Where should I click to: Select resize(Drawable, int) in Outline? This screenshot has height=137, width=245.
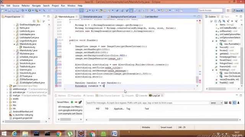pos(229,80)
